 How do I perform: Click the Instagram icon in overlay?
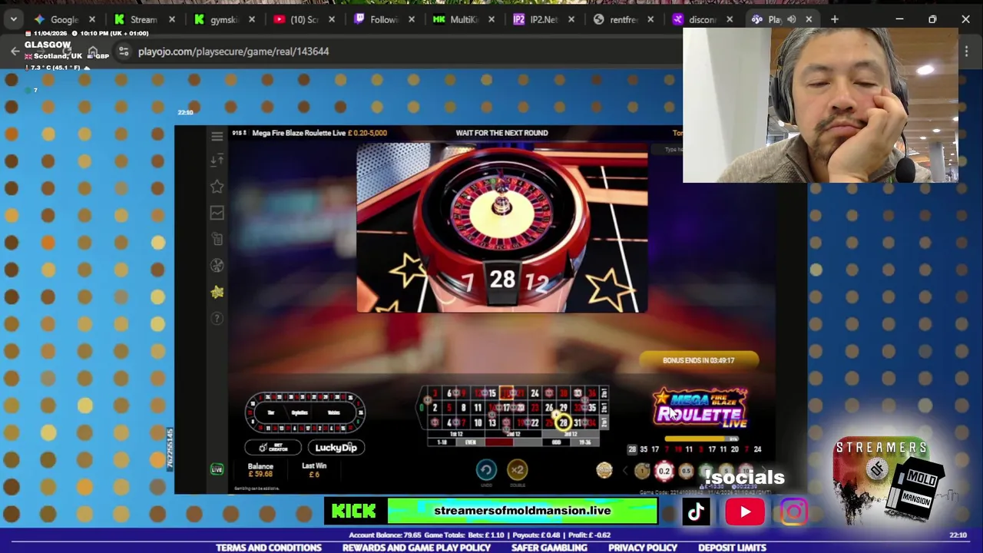(794, 512)
